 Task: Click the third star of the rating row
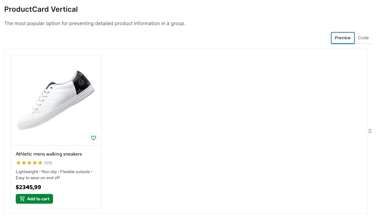(x=29, y=163)
